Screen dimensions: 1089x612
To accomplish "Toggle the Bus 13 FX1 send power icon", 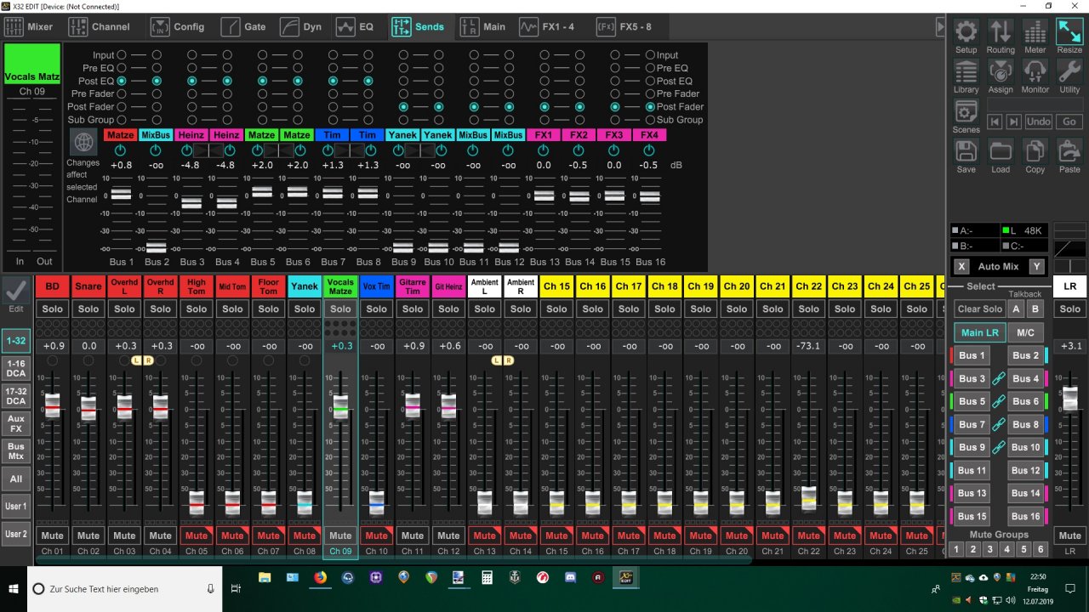I will (x=543, y=150).
